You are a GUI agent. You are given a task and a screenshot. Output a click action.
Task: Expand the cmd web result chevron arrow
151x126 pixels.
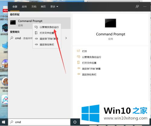pyautogui.click(x=66, y=38)
